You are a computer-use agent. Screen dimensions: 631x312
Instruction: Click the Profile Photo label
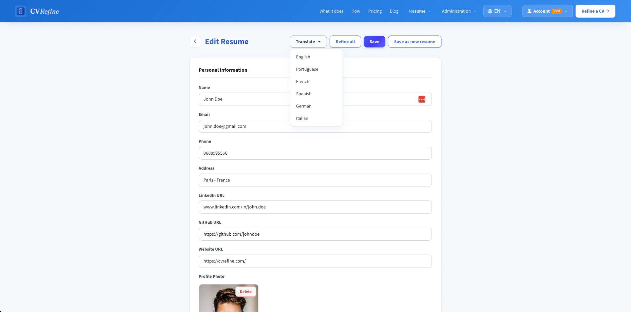(211, 276)
